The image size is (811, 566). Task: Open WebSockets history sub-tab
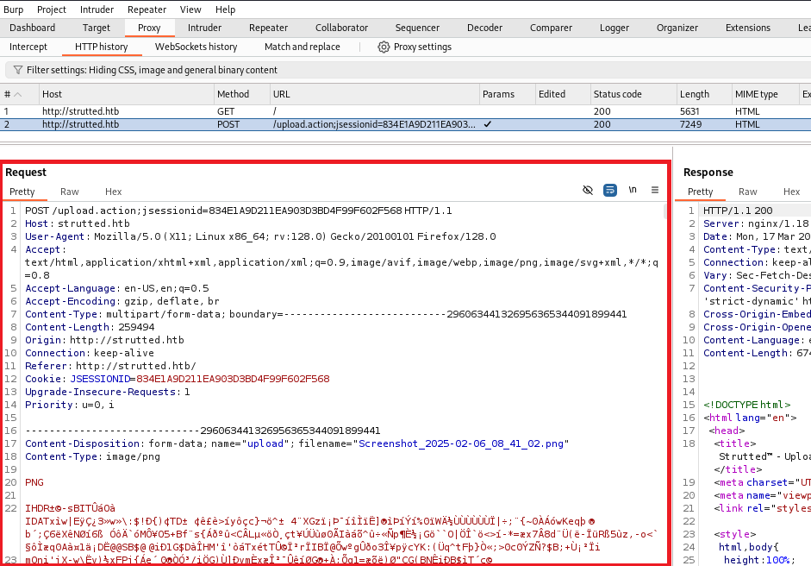[x=196, y=47]
